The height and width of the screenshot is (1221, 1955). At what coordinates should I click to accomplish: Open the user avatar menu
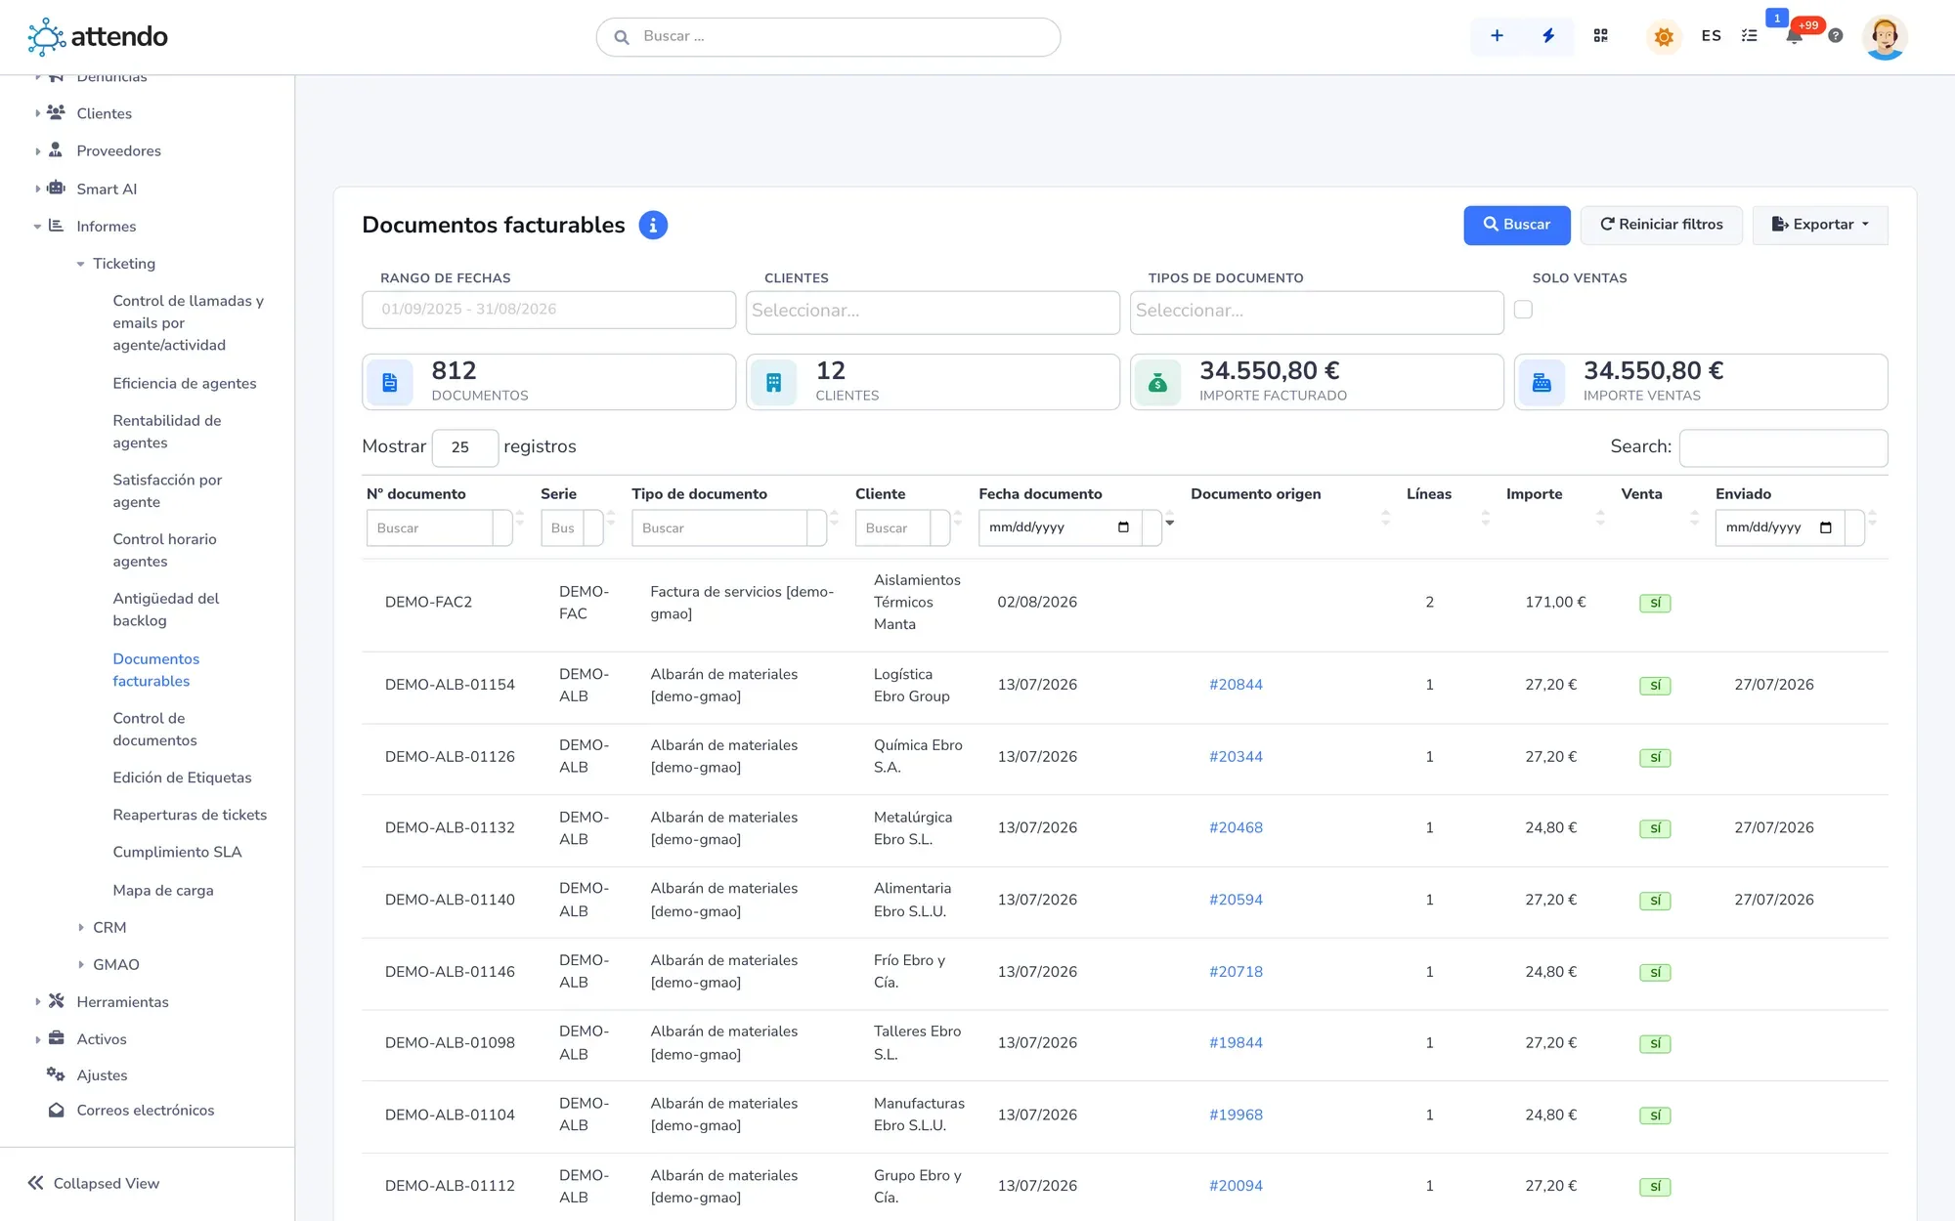click(x=1885, y=37)
